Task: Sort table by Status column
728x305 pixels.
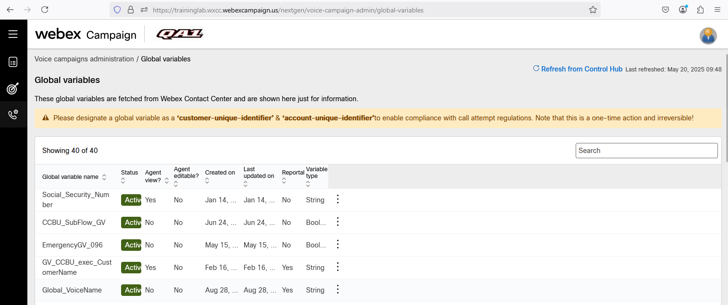Action: 123,180
